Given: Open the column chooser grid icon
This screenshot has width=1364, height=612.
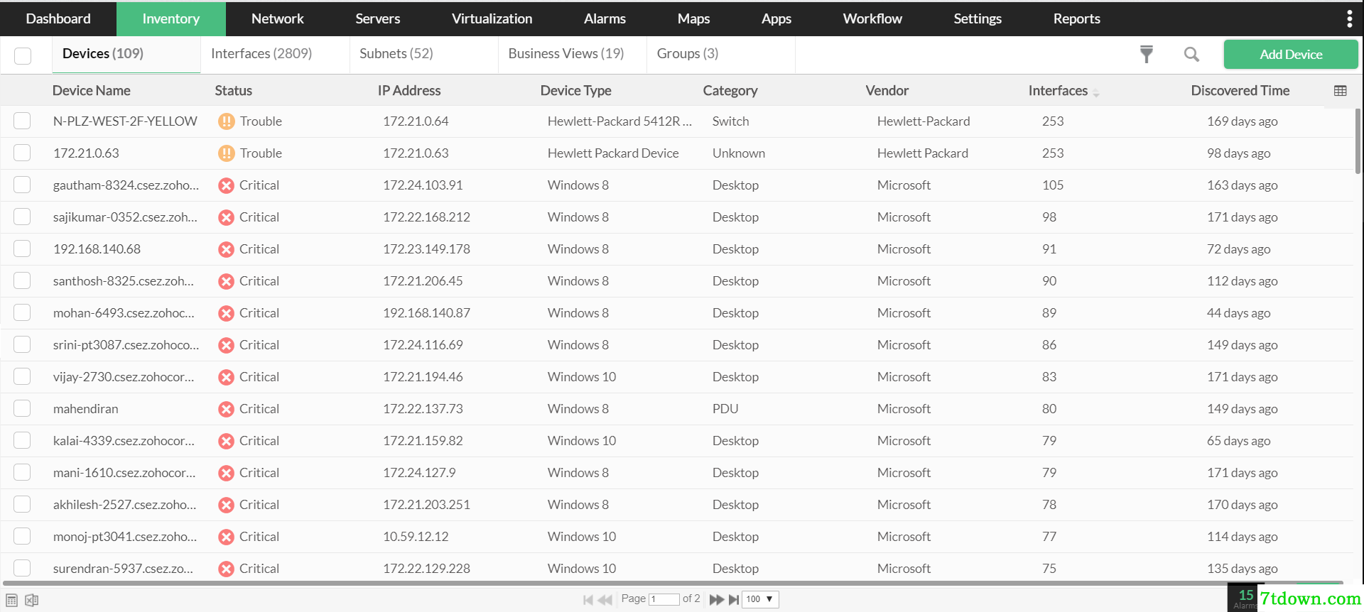Looking at the screenshot, I should [1341, 91].
